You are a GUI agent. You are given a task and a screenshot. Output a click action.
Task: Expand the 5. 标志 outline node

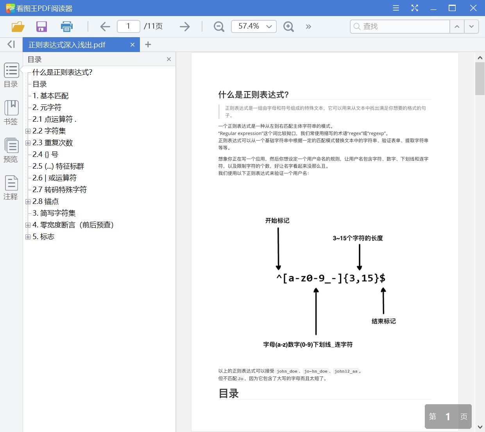click(x=28, y=237)
